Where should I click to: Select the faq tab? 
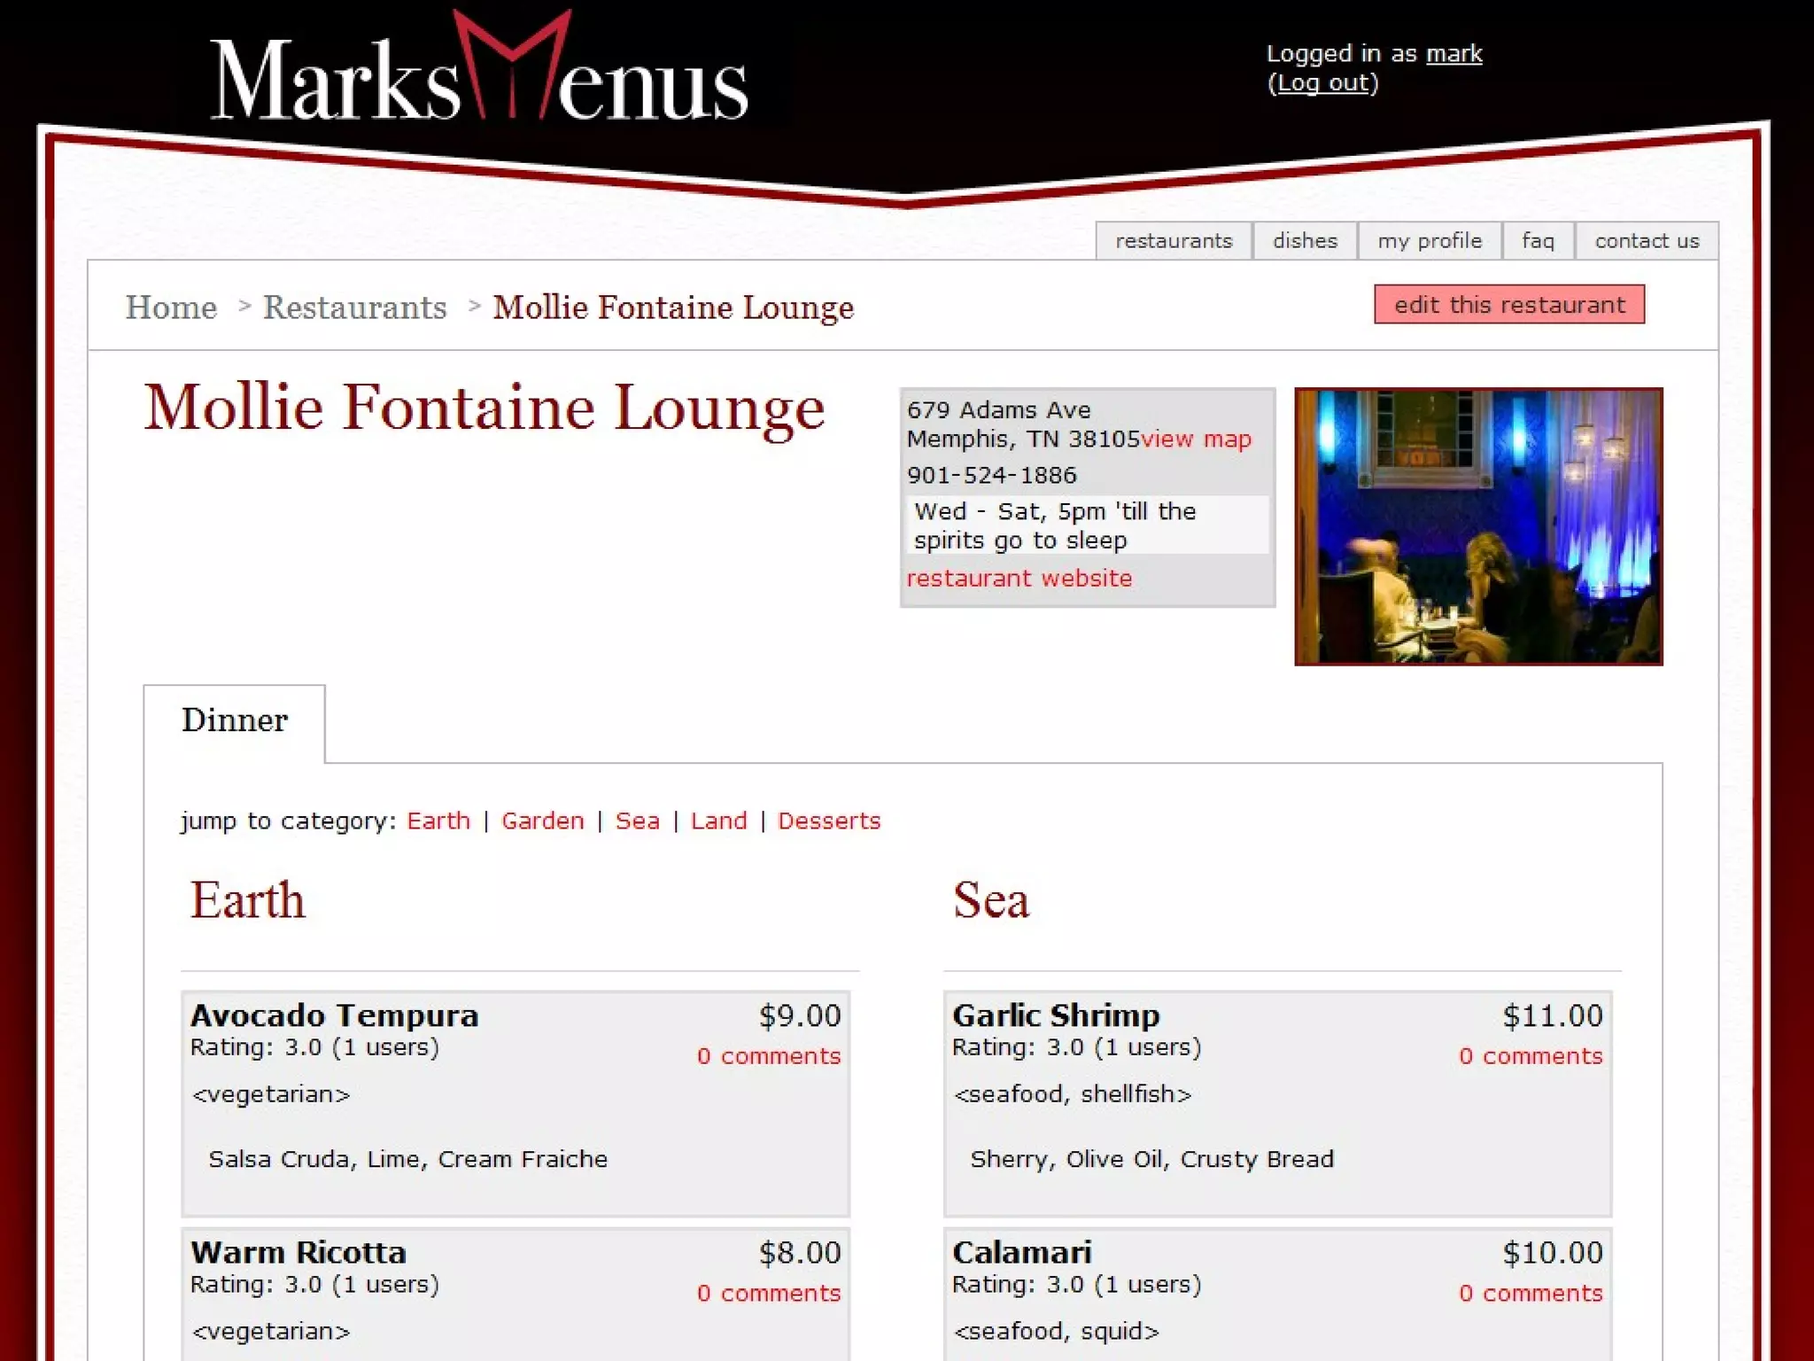tap(1538, 241)
